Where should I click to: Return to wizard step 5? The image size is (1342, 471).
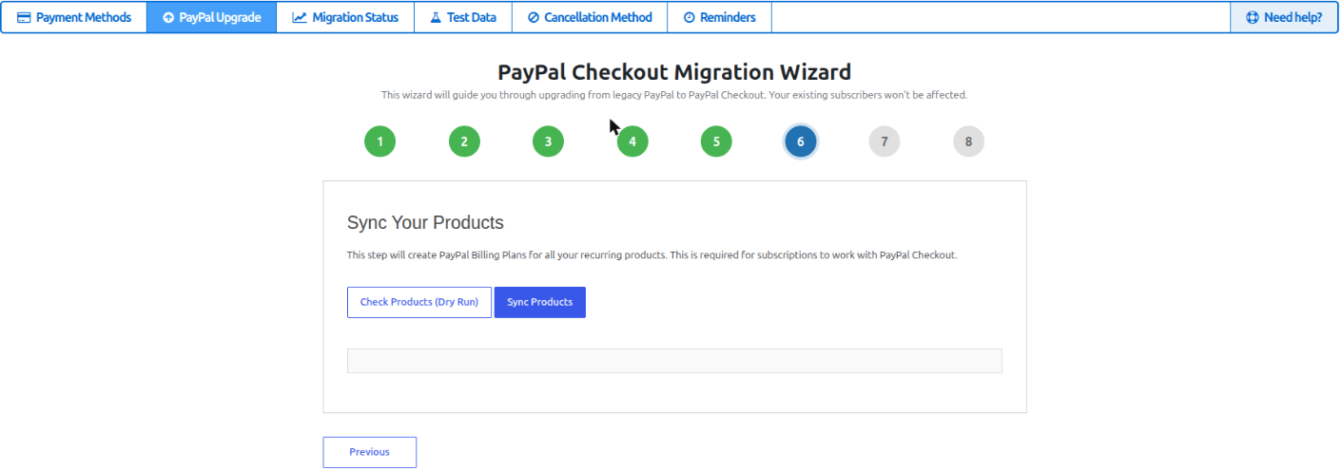point(716,141)
